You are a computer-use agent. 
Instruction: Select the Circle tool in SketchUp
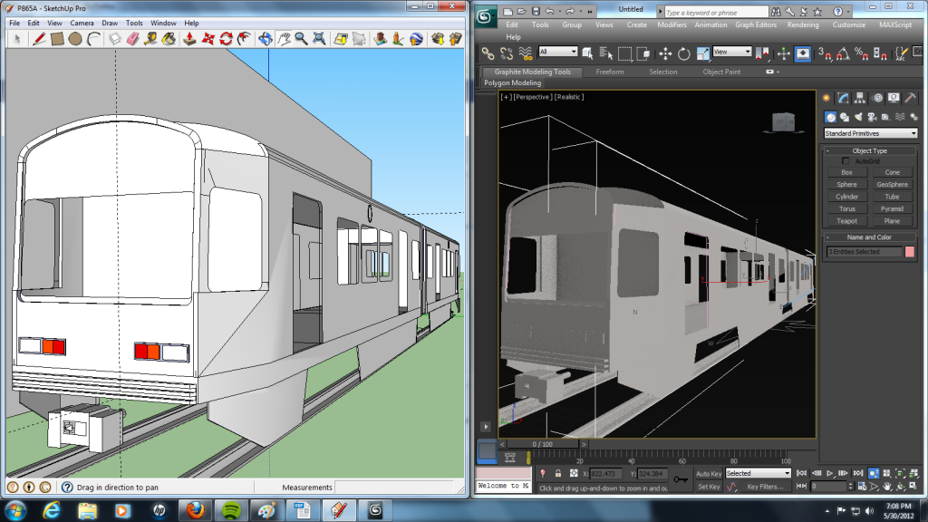[x=74, y=39]
